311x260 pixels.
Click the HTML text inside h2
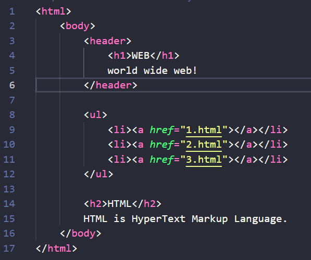tap(119, 204)
